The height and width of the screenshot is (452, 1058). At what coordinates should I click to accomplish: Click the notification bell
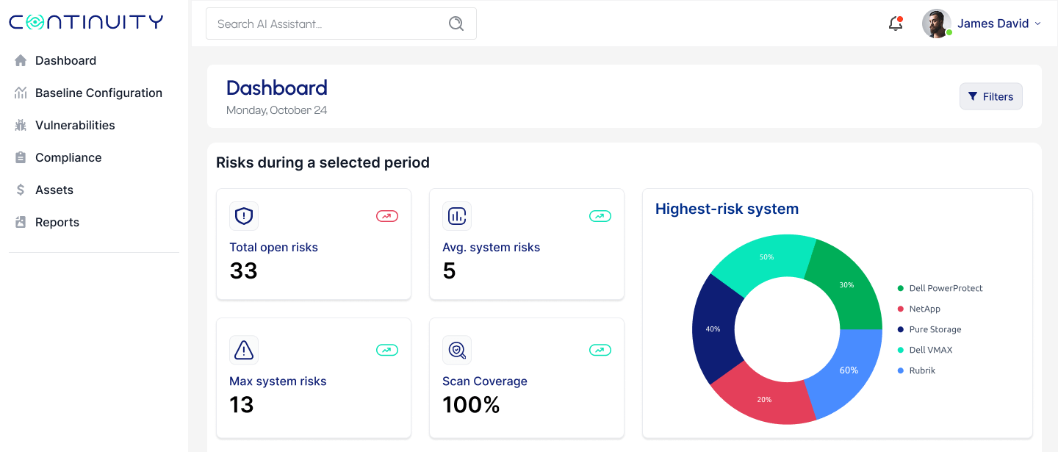(895, 23)
